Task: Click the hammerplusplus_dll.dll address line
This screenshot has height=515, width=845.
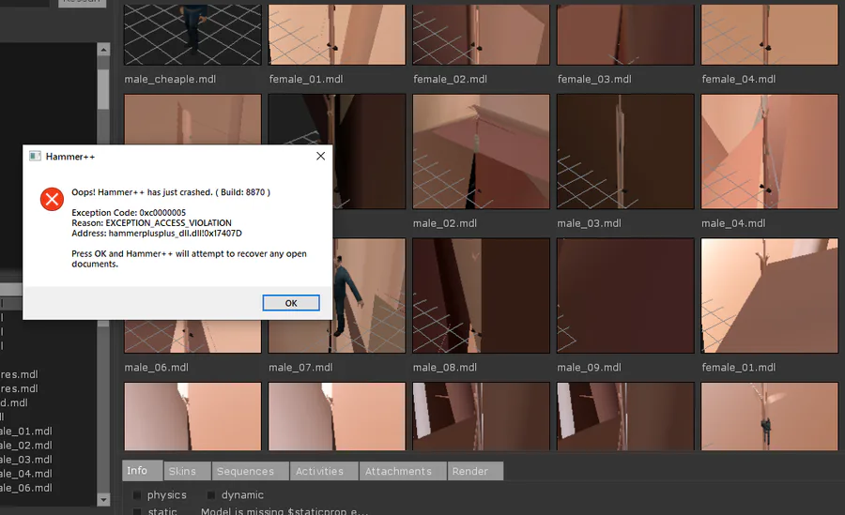Action: click(x=157, y=234)
